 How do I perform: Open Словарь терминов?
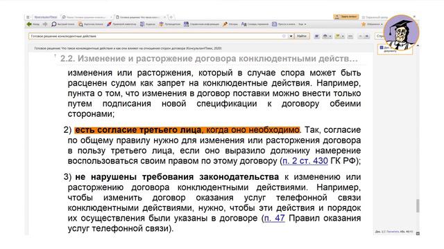[x=255, y=24]
